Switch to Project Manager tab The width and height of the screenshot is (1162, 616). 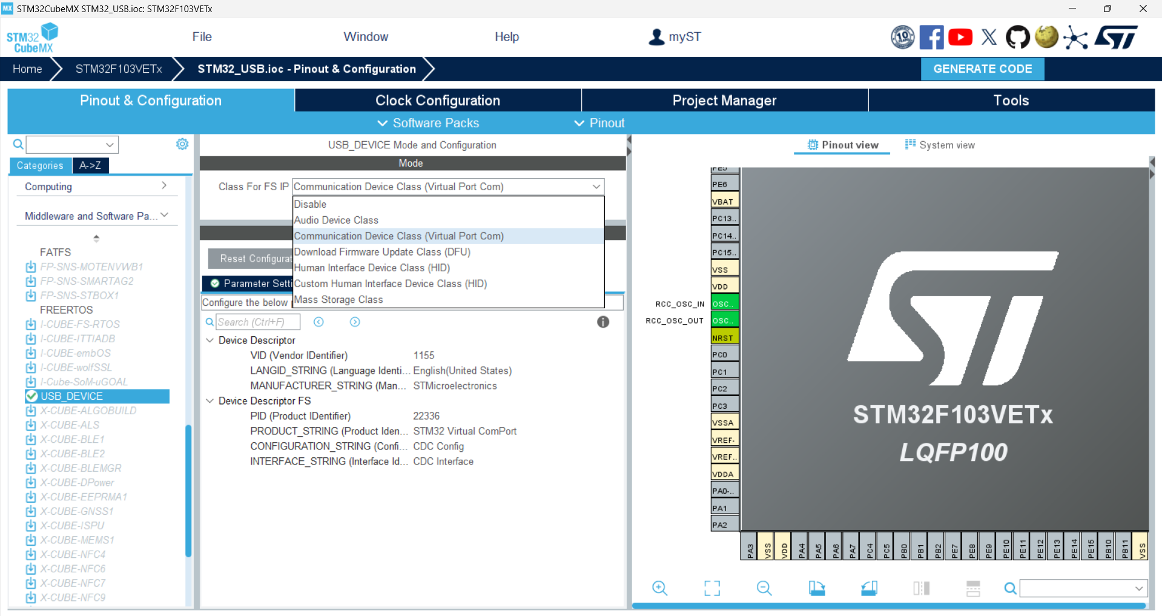coord(724,101)
